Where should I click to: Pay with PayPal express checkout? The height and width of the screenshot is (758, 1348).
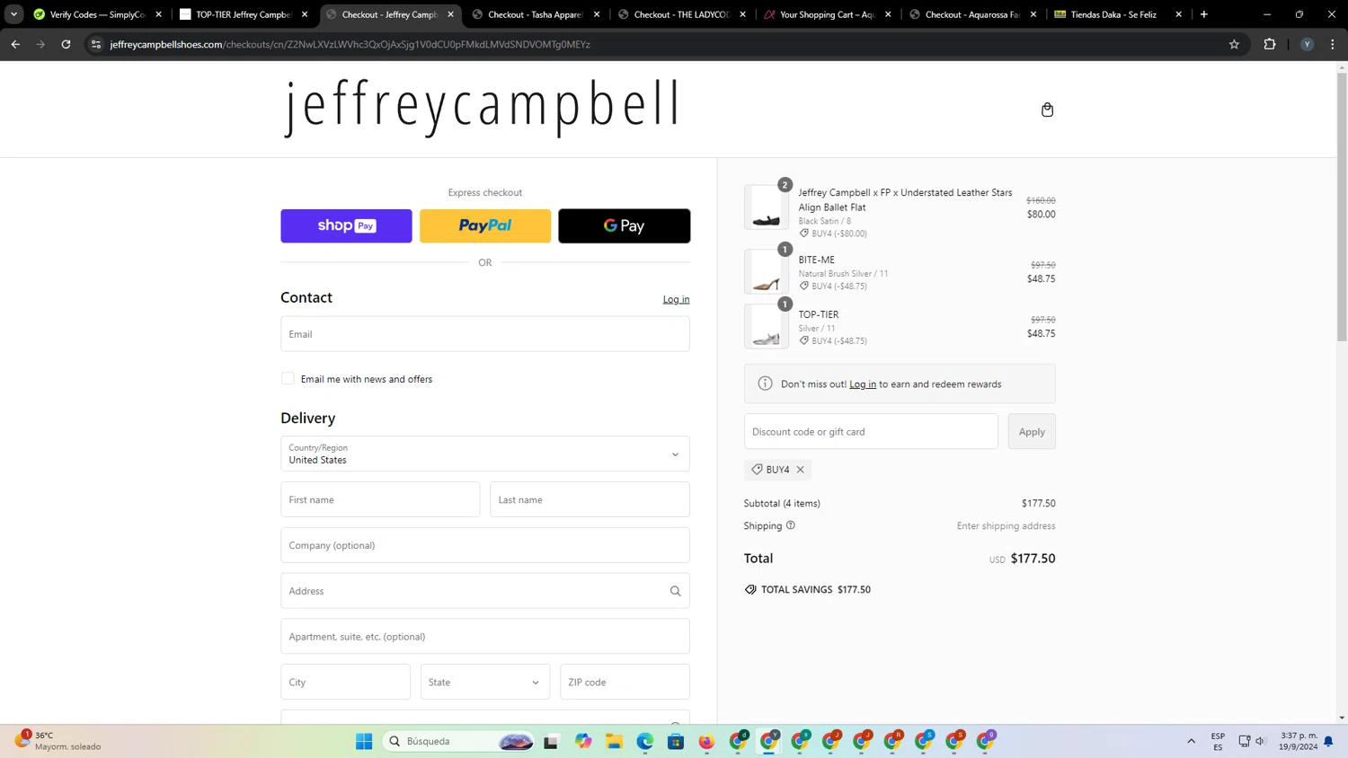(485, 226)
